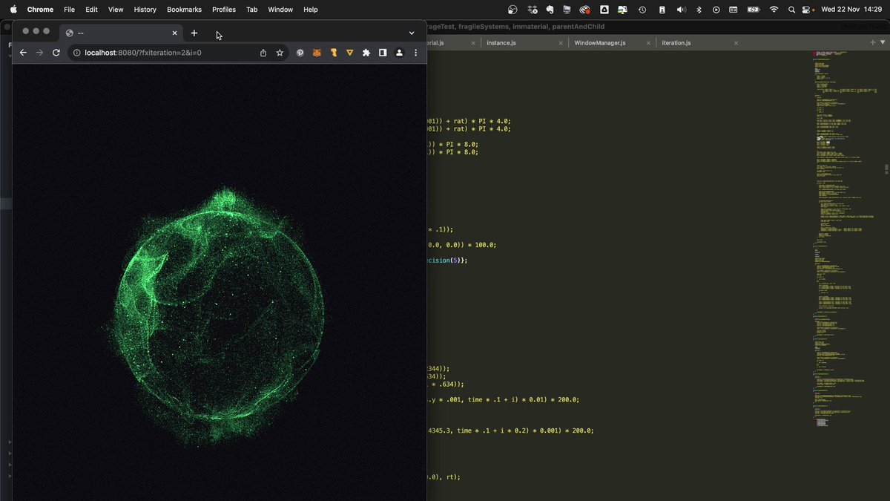Open Spotlight search magnifier
The width and height of the screenshot is (890, 501).
point(791,10)
